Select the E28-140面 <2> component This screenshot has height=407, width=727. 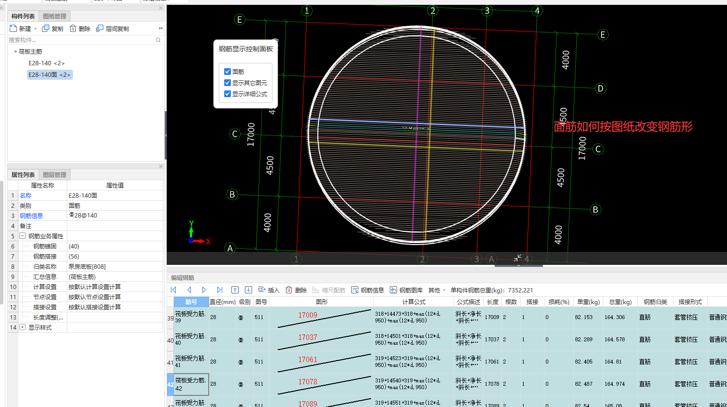point(50,75)
